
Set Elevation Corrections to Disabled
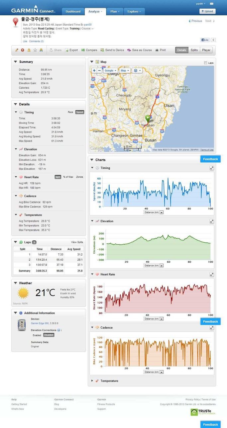49,335
